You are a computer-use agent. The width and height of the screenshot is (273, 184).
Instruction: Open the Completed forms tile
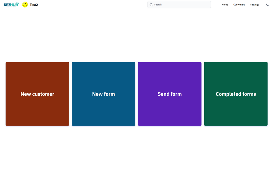click(236, 94)
